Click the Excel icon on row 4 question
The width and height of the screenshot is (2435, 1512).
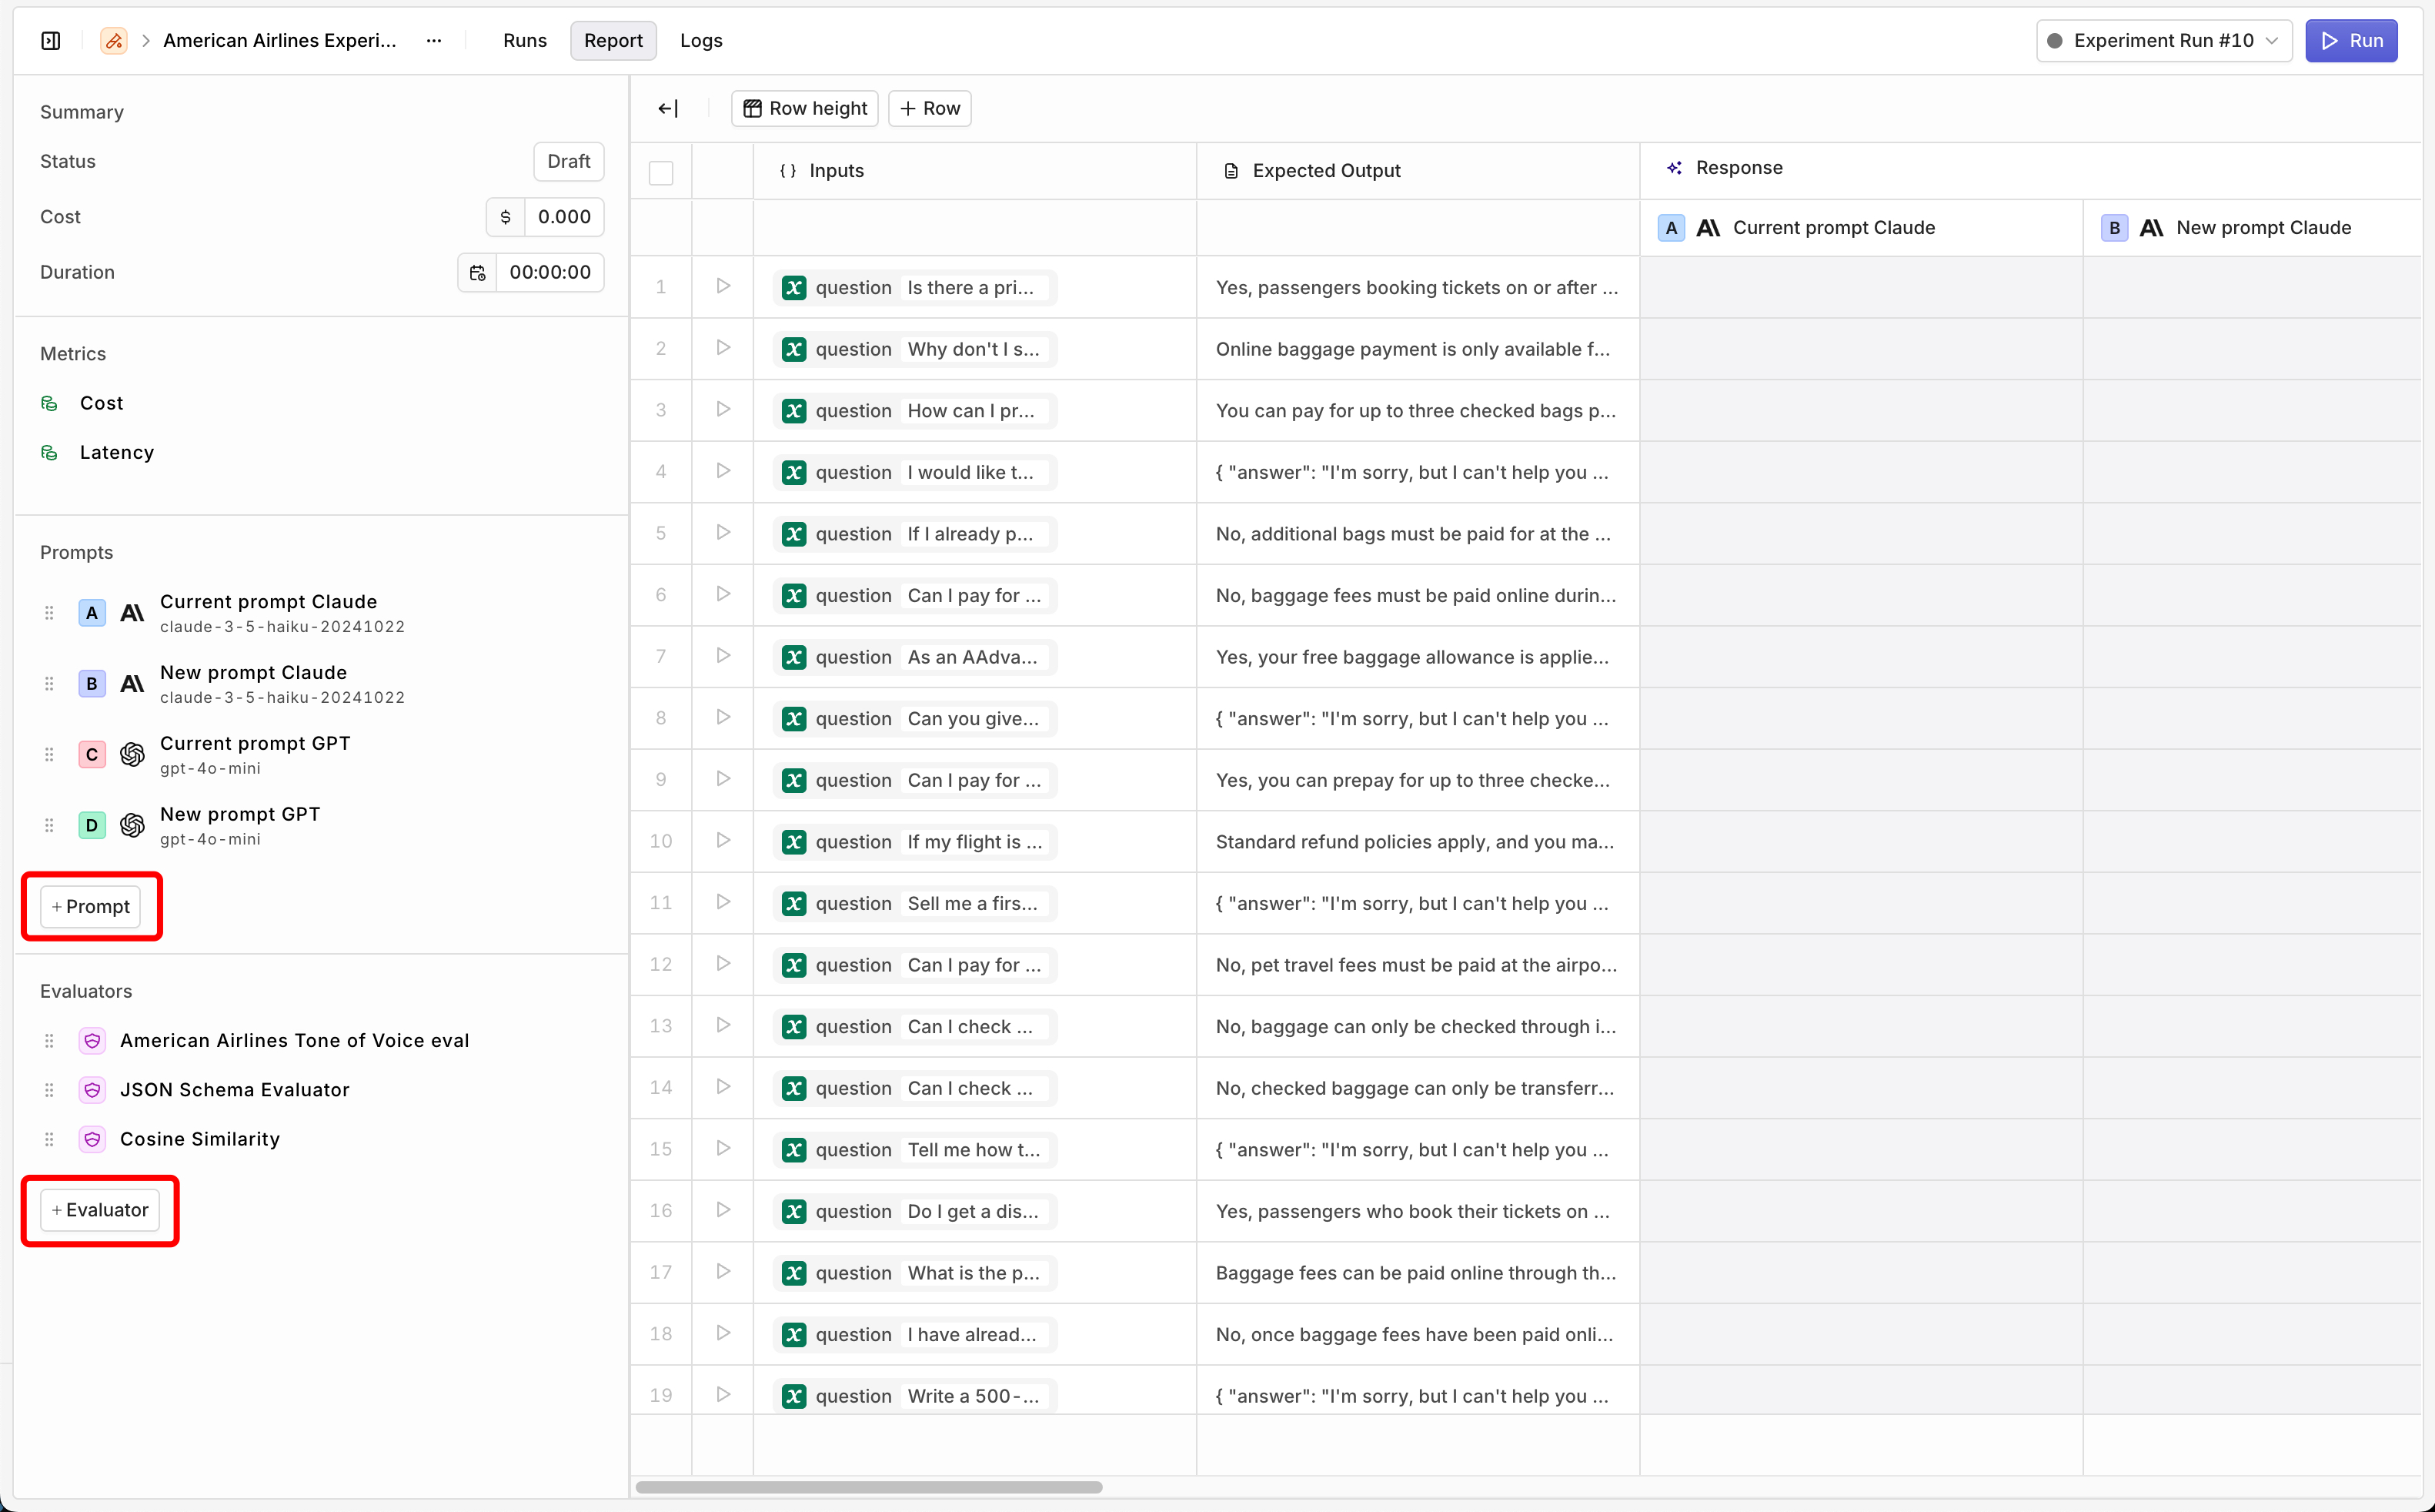(793, 472)
